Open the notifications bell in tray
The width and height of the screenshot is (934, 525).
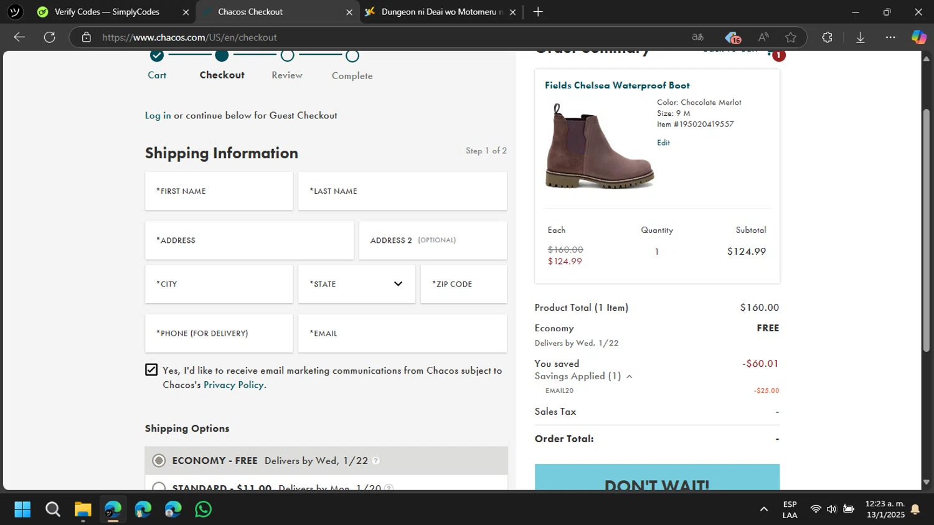click(x=915, y=509)
